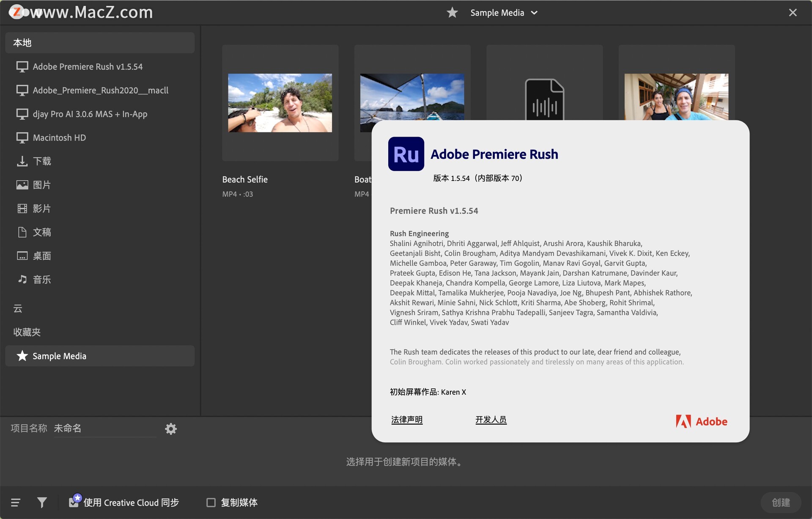This screenshot has width=812, height=519.
Task: Select the 本地 local section header
Action: [100, 43]
